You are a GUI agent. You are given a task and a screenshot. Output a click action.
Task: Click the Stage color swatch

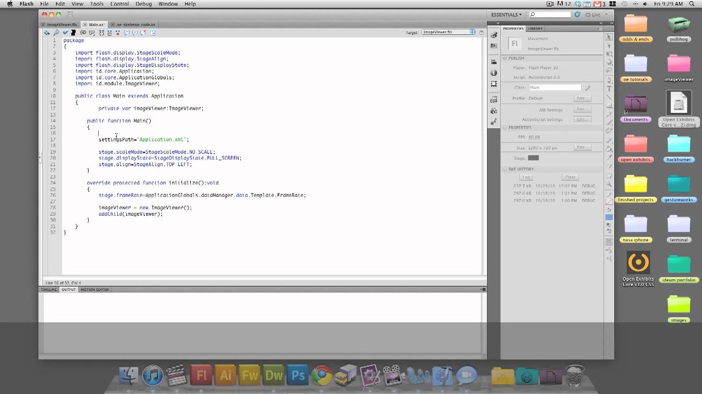coord(533,158)
